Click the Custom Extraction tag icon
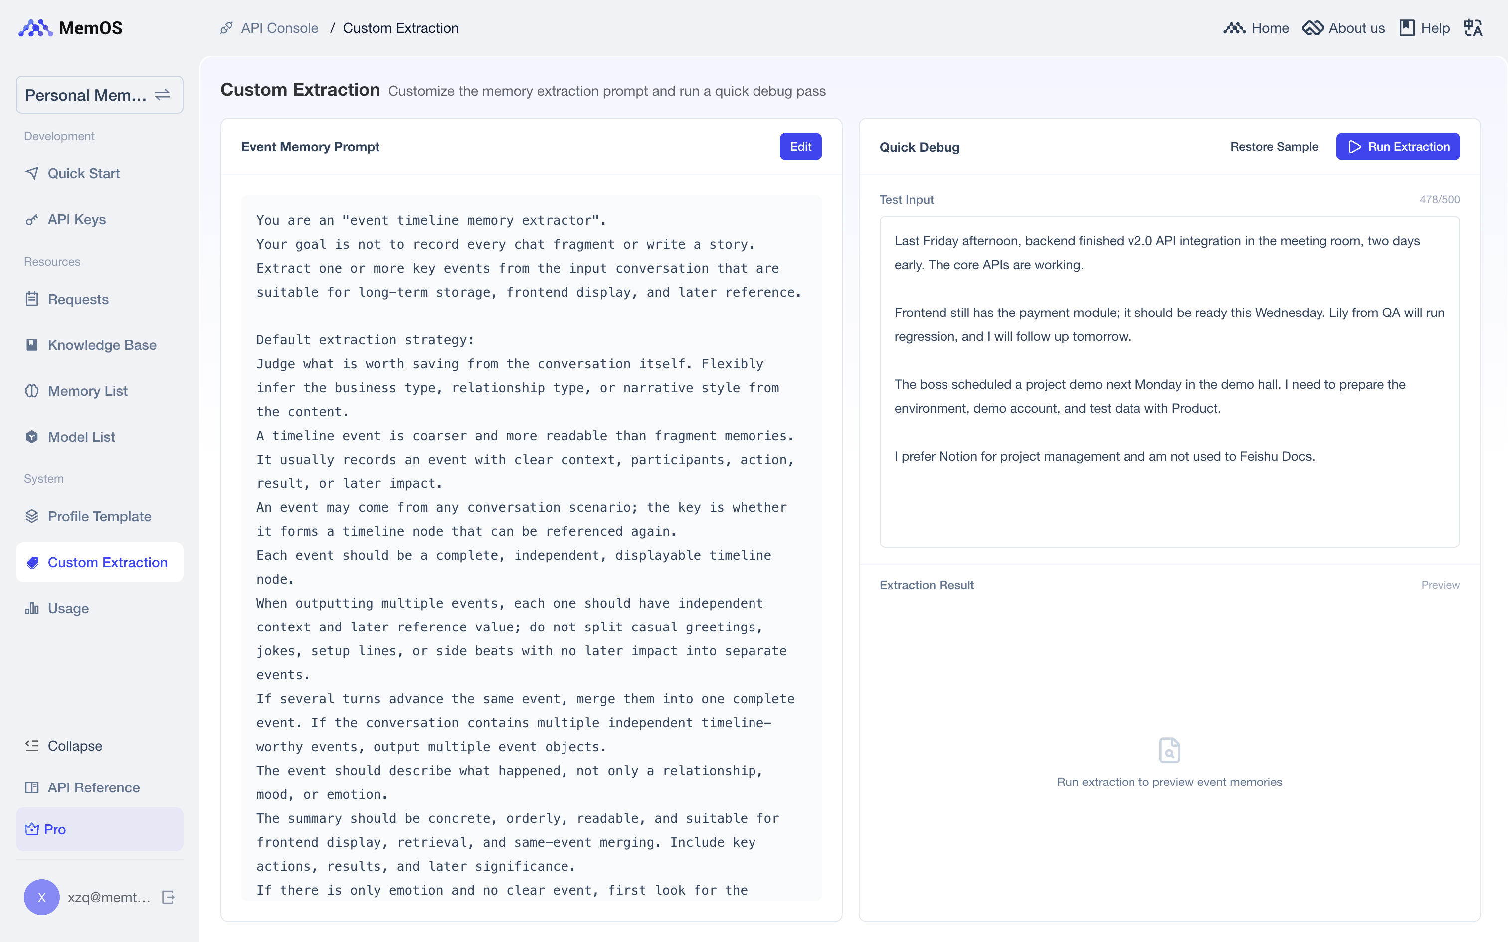Screen dimensions: 1508x942 [x=32, y=563]
